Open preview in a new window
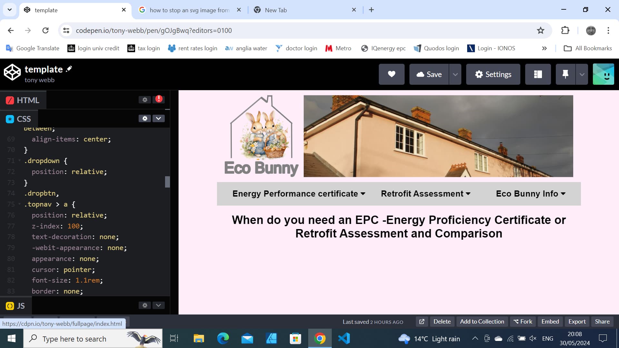The height and width of the screenshot is (348, 619). pos(422,321)
